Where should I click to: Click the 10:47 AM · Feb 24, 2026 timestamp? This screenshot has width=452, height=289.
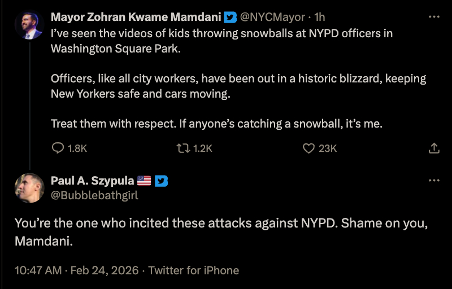[x=76, y=270]
